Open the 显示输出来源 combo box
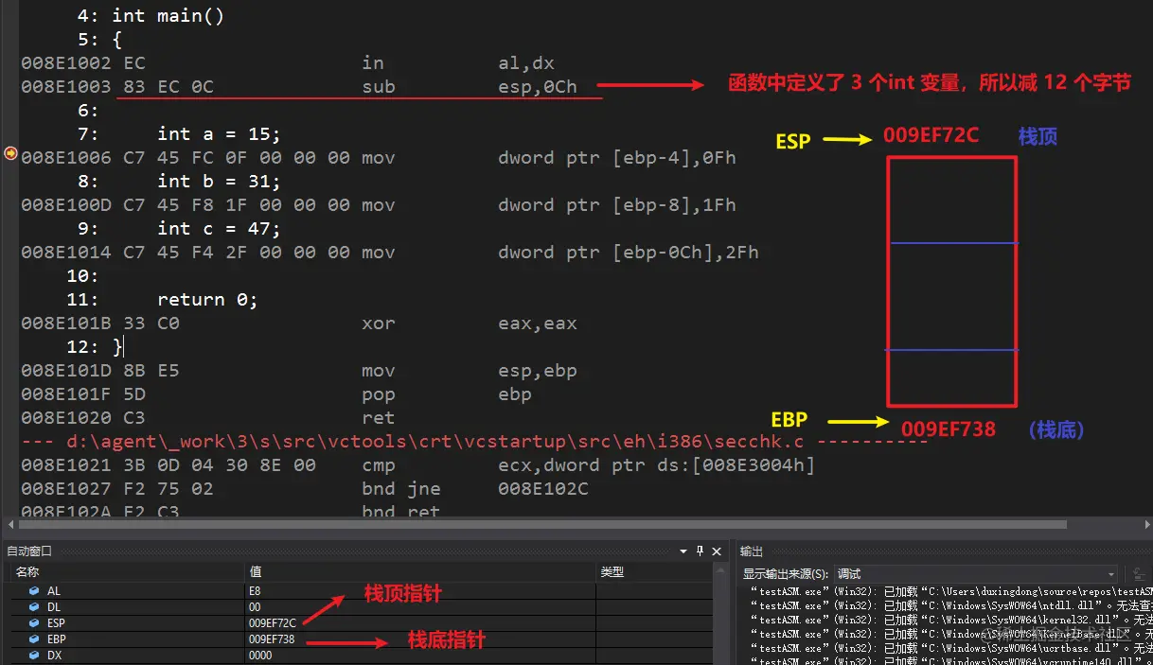 977,573
